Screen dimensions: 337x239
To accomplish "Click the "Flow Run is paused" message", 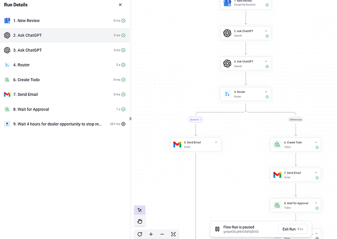I will click(x=238, y=227).
